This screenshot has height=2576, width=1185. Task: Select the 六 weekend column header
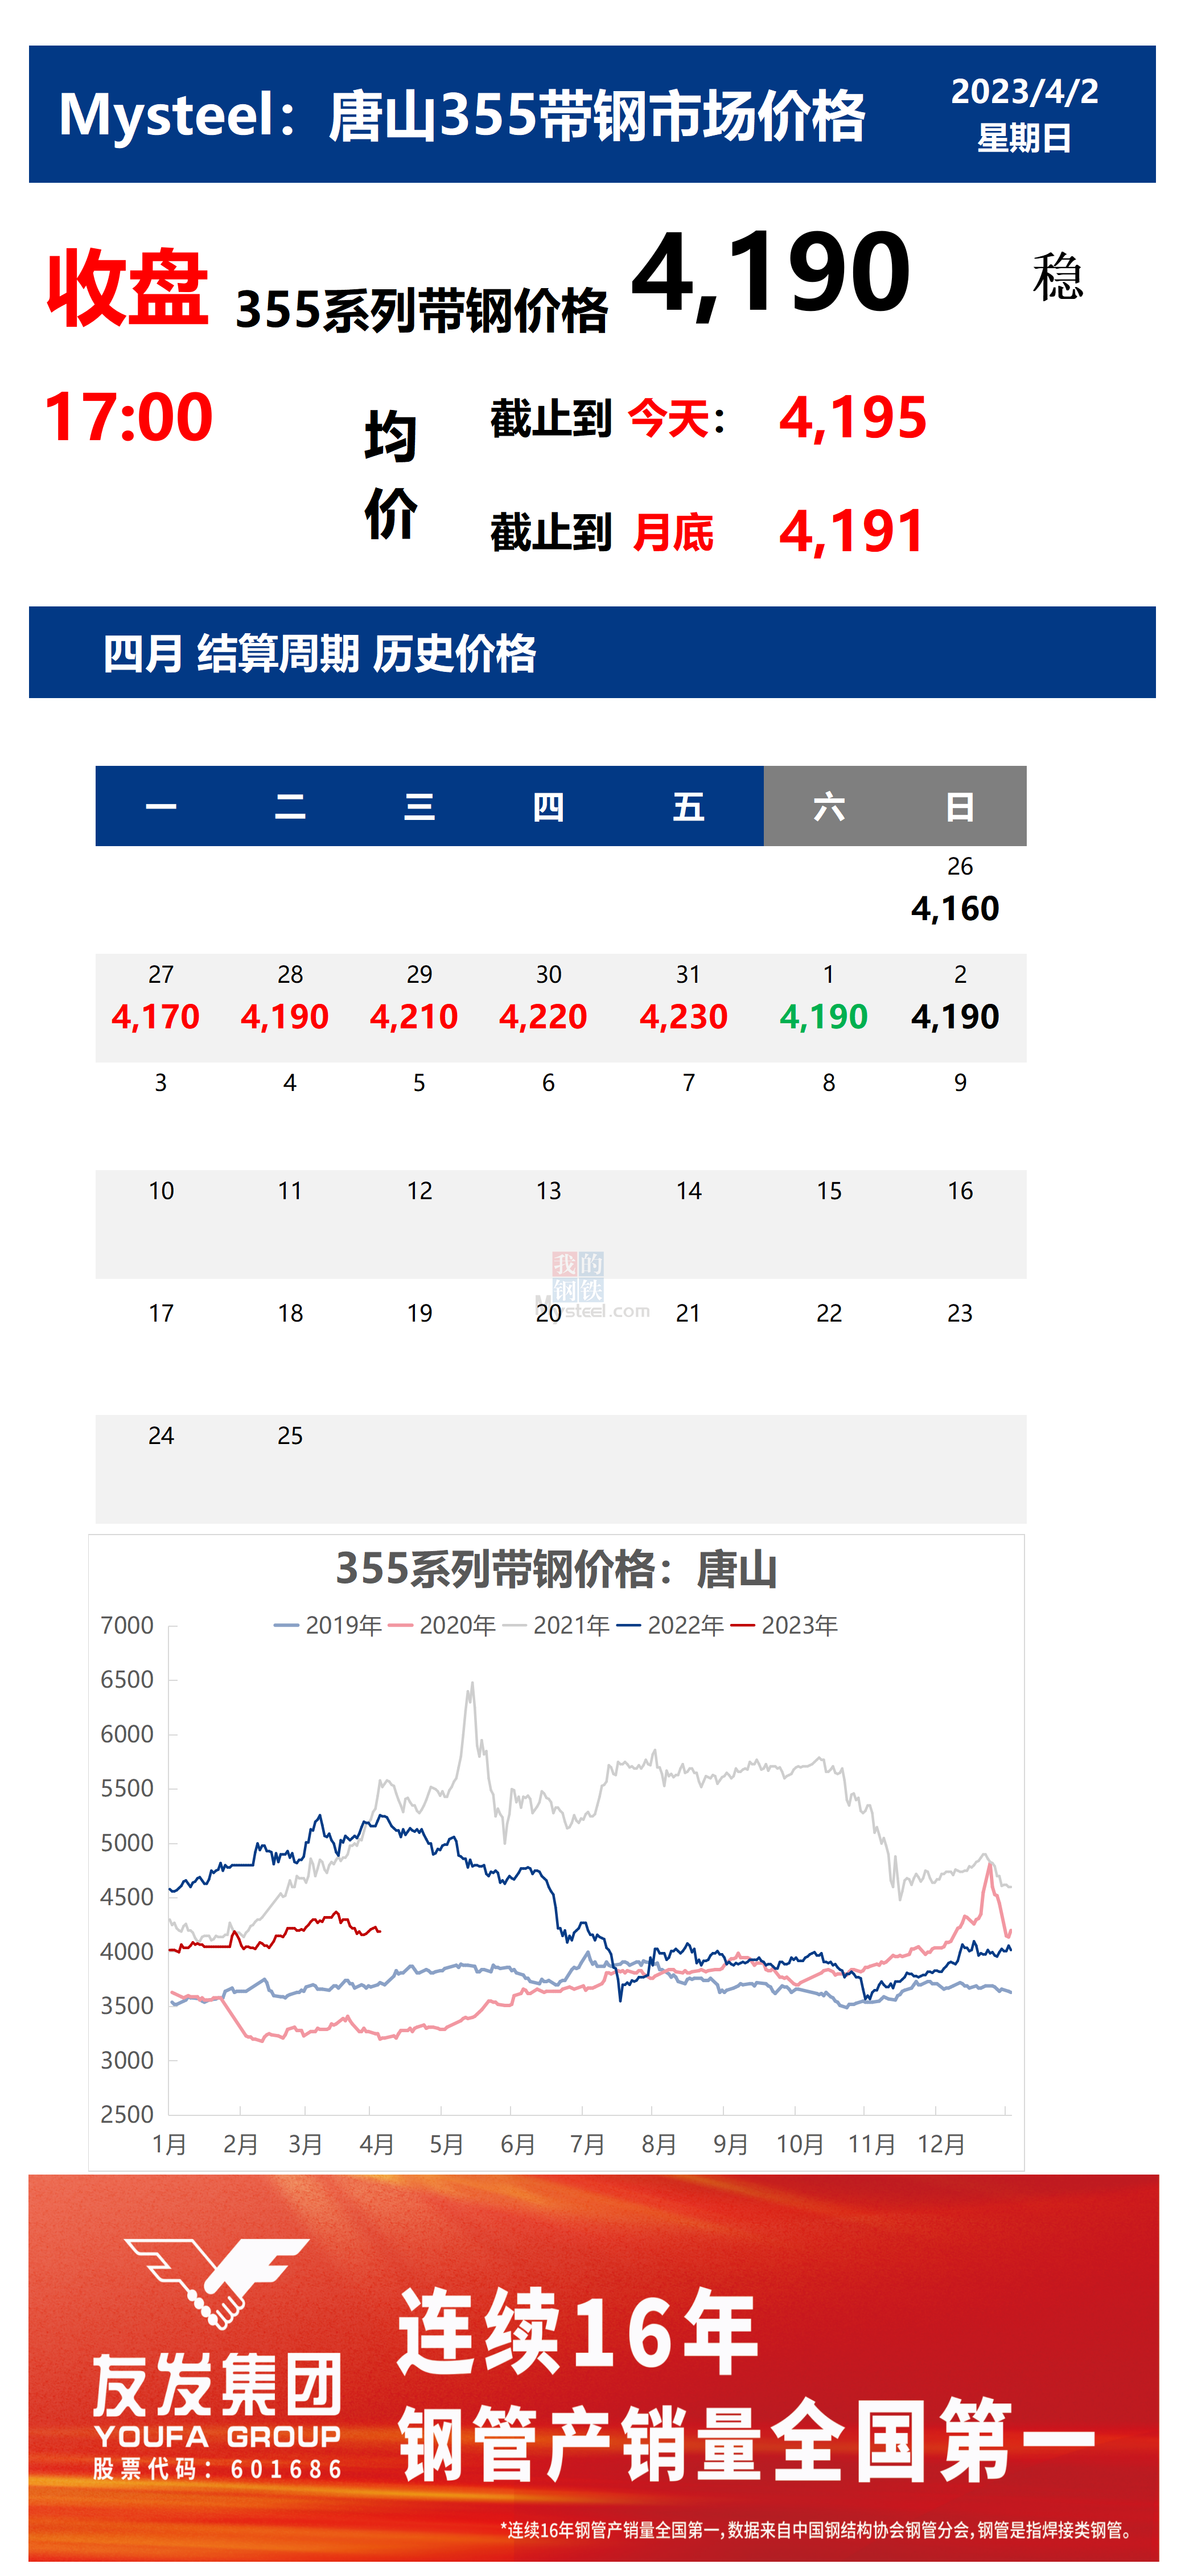coord(829,806)
